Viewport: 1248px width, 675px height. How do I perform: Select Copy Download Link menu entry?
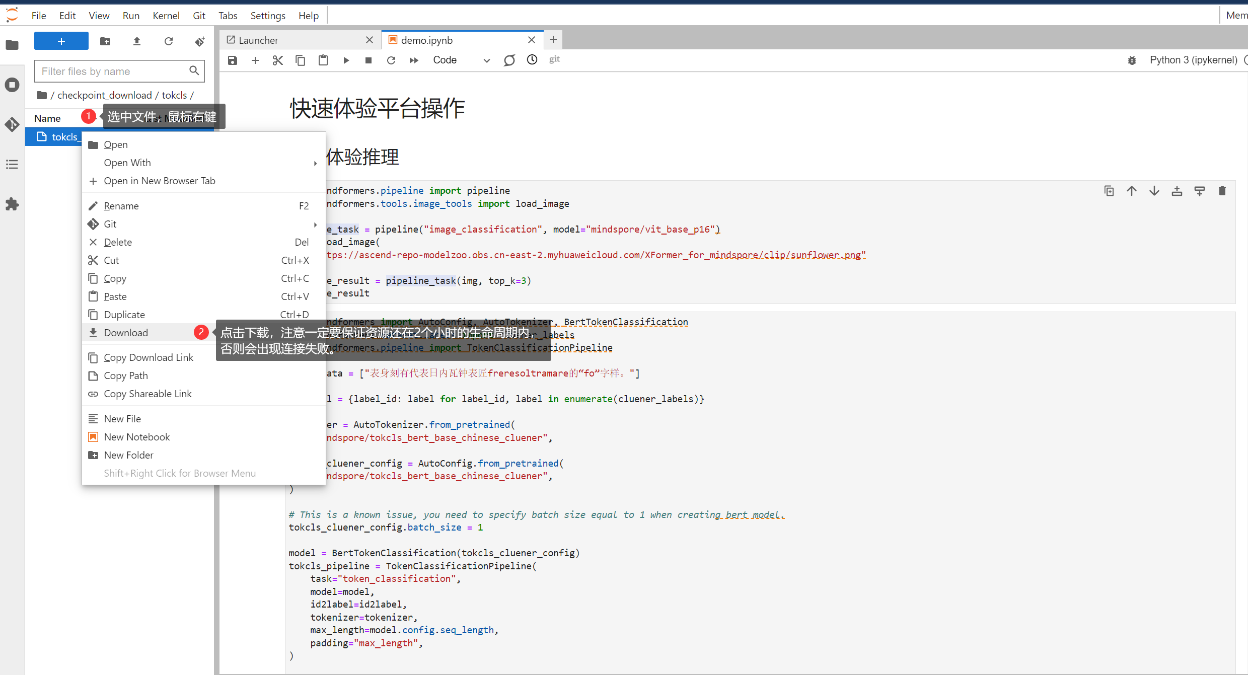tap(149, 357)
